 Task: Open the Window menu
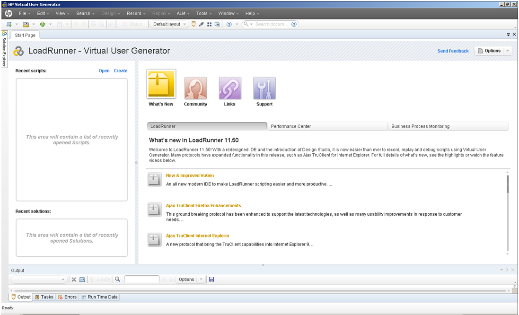pyautogui.click(x=229, y=13)
